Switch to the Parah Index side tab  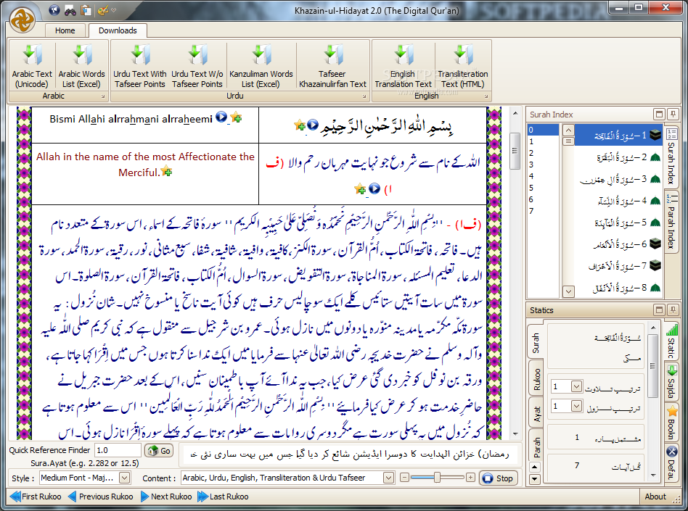pos(671,222)
